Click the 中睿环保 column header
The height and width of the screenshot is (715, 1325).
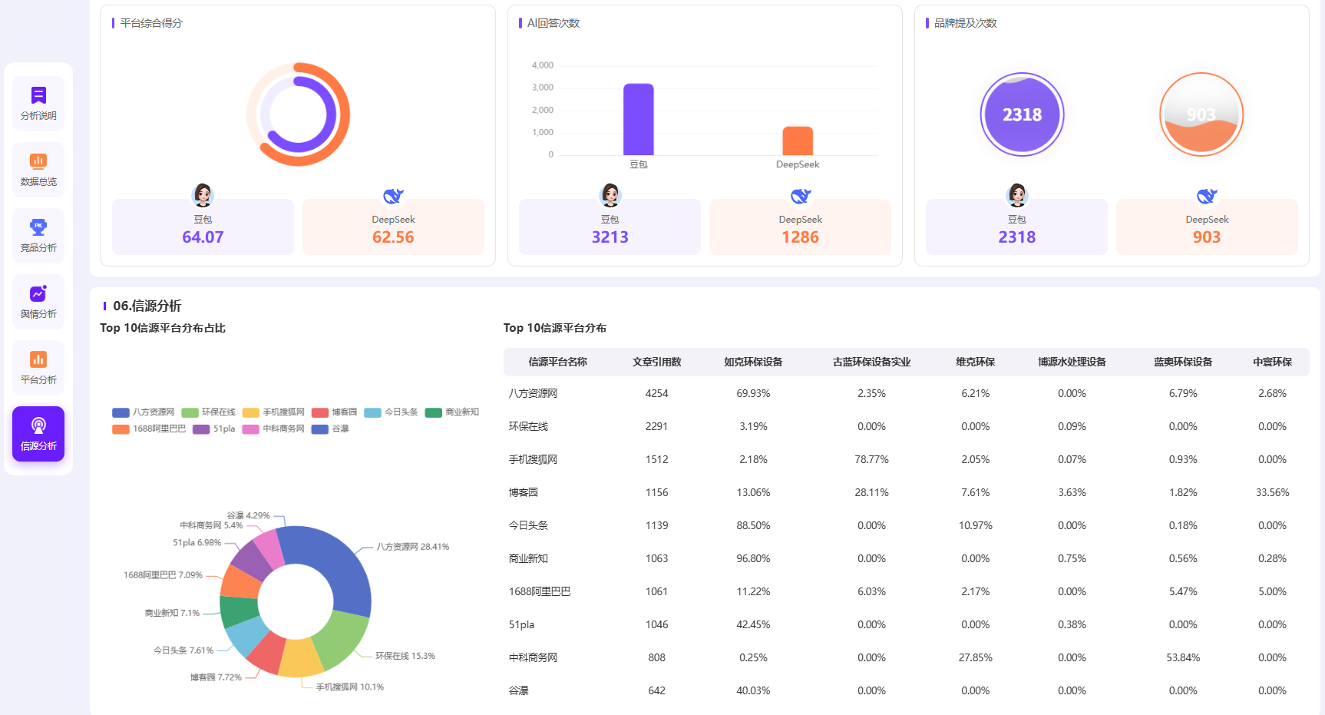1273,362
